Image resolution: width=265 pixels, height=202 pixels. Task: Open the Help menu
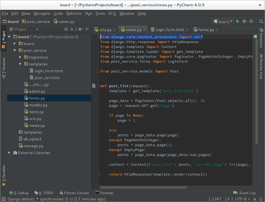click(142, 13)
